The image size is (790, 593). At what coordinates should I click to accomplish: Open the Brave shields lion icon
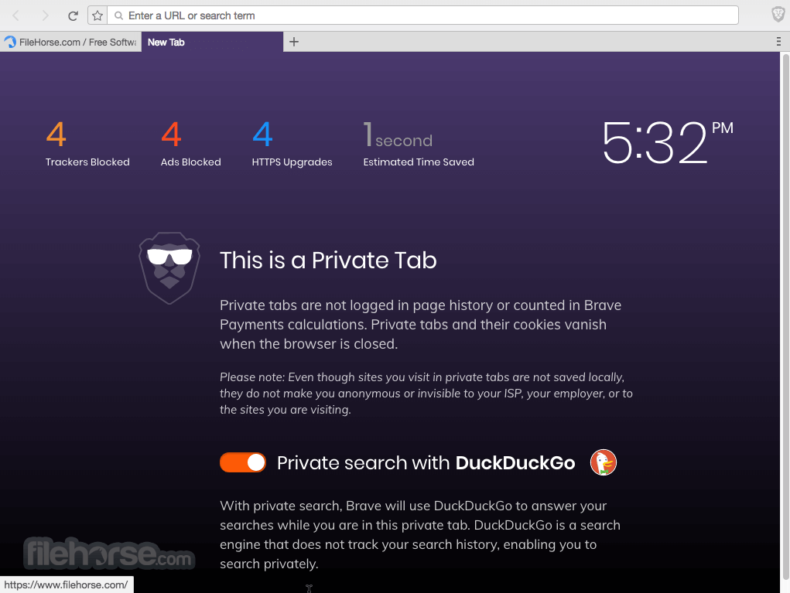(x=778, y=15)
